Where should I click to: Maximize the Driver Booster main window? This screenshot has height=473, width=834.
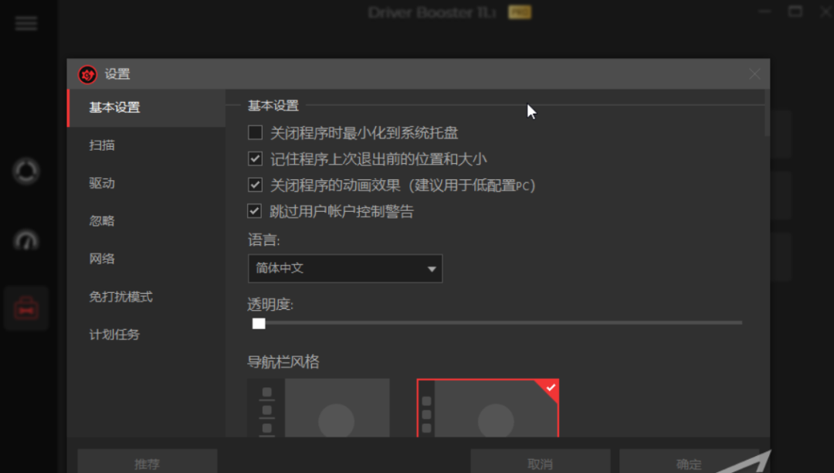pyautogui.click(x=795, y=11)
